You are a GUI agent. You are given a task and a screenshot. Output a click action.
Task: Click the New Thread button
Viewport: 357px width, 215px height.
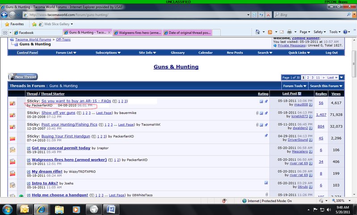(23, 77)
